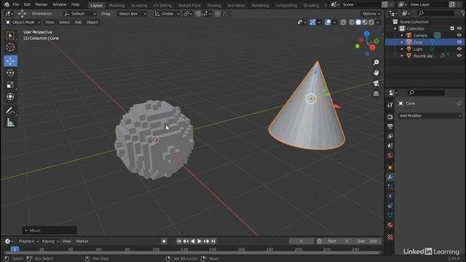The height and width of the screenshot is (262, 466).
Task: Switch to the Modeling workspace tab
Action: pyautogui.click(x=116, y=5)
